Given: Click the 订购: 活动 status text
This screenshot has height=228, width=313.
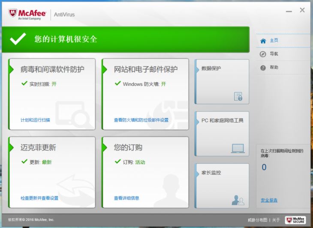Looking at the screenshot, I should point(134,162).
